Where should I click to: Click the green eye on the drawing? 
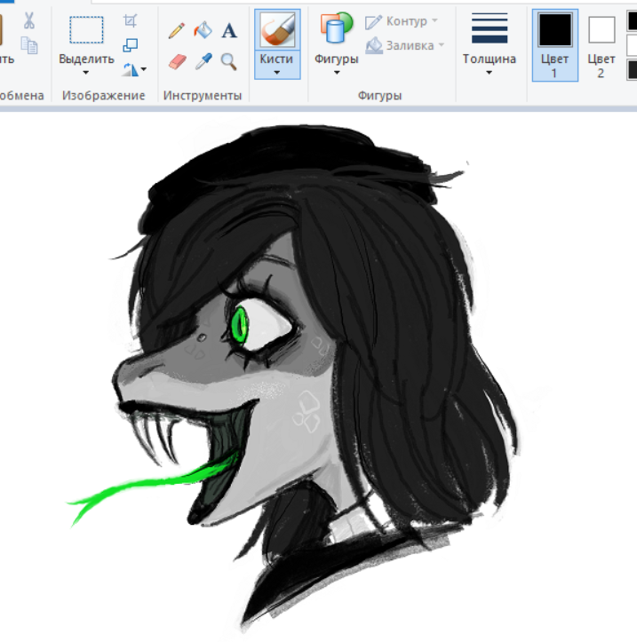click(239, 326)
